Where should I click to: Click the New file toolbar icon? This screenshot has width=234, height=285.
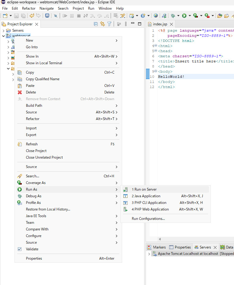pos(5,16)
